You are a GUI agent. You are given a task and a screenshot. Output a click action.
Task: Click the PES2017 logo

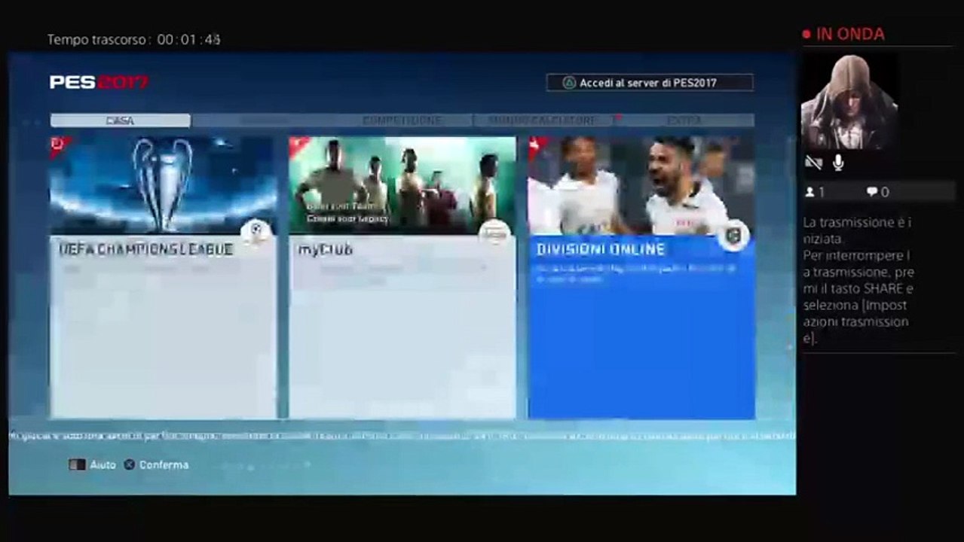[99, 82]
